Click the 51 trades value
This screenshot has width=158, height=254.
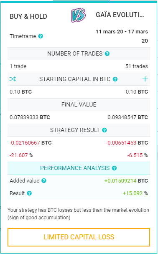137,66
